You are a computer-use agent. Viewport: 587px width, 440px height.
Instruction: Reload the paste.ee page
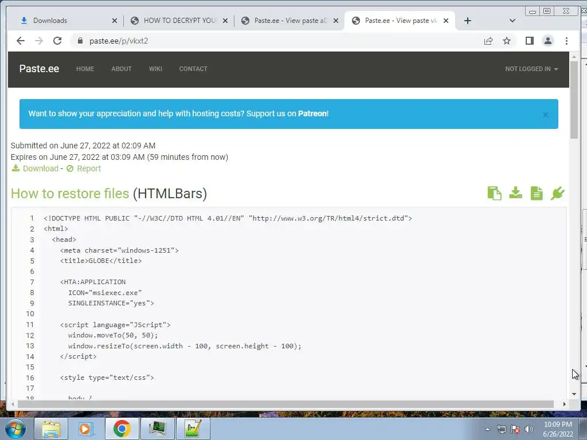[57, 41]
